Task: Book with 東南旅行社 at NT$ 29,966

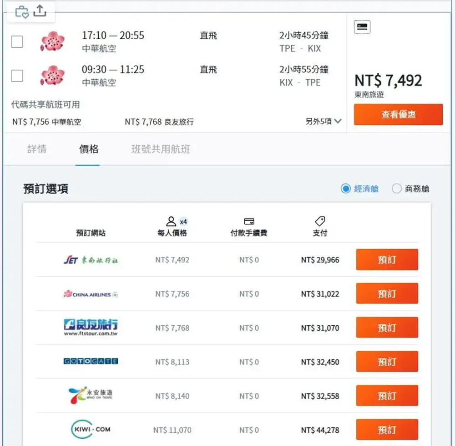Action: point(387,260)
